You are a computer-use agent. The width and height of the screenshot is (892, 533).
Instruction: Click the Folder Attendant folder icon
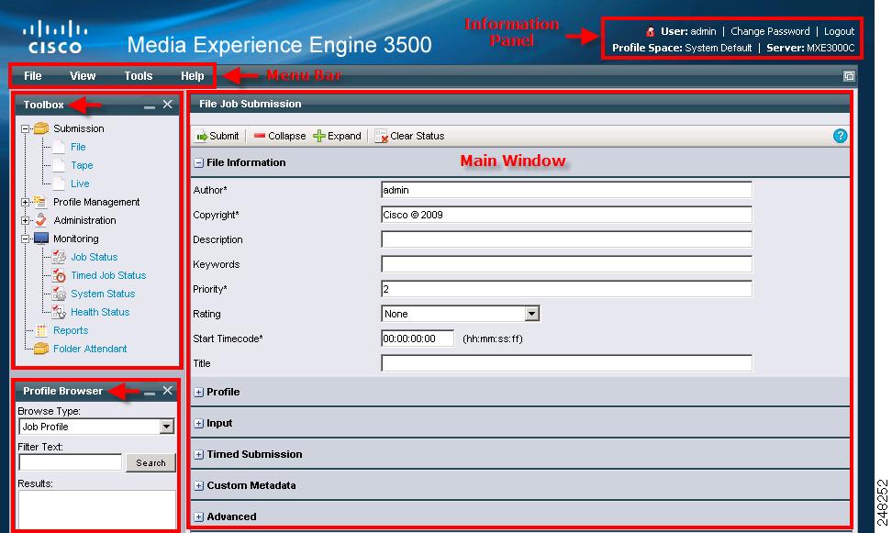coord(41,349)
